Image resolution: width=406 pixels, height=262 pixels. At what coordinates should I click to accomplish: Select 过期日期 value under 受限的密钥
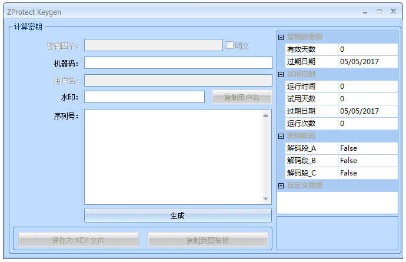(368, 62)
